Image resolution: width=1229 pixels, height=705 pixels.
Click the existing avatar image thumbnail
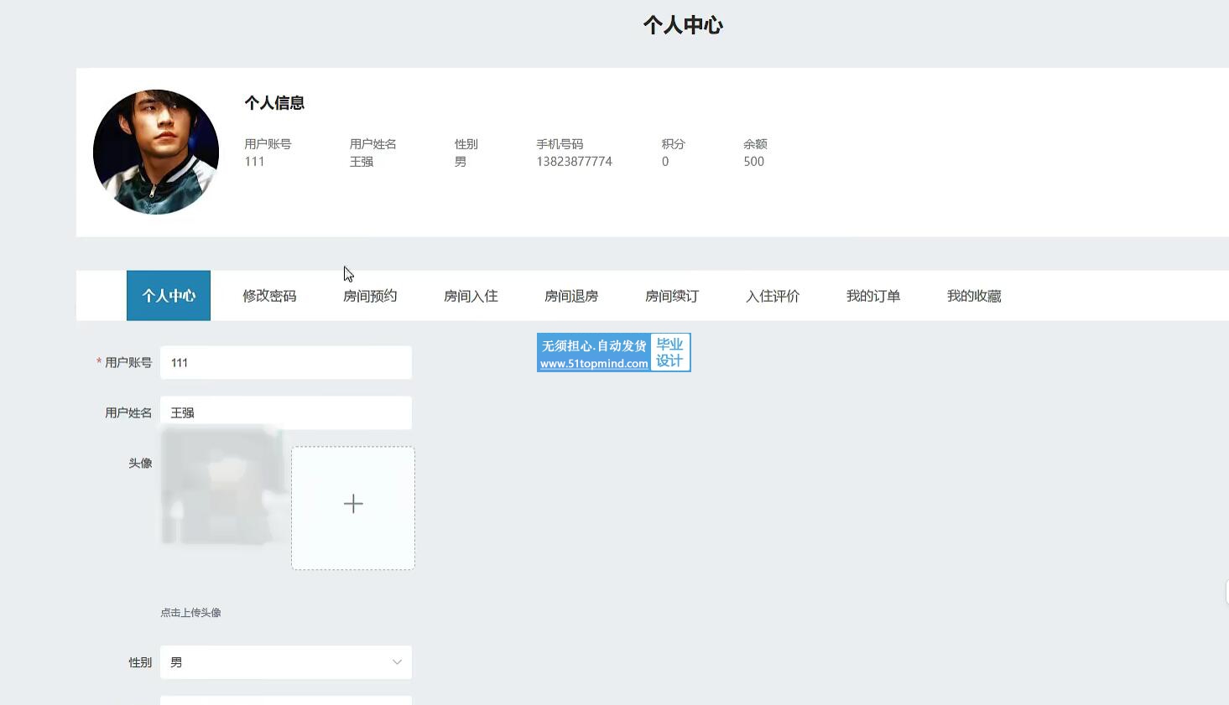pyautogui.click(x=222, y=486)
